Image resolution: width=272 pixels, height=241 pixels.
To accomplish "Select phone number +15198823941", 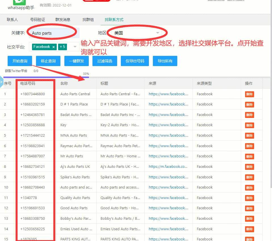I will tap(33, 146).
